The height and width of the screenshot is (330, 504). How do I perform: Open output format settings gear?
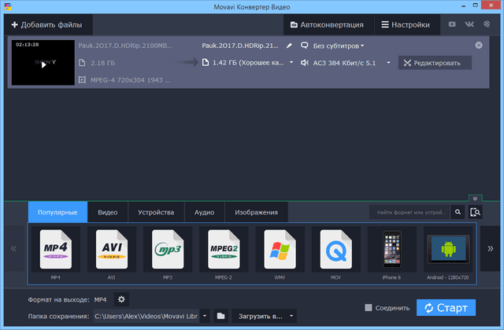pyautogui.click(x=120, y=299)
